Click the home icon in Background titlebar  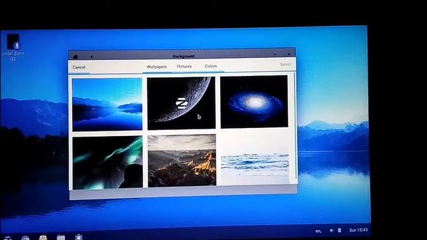[x=75, y=57]
